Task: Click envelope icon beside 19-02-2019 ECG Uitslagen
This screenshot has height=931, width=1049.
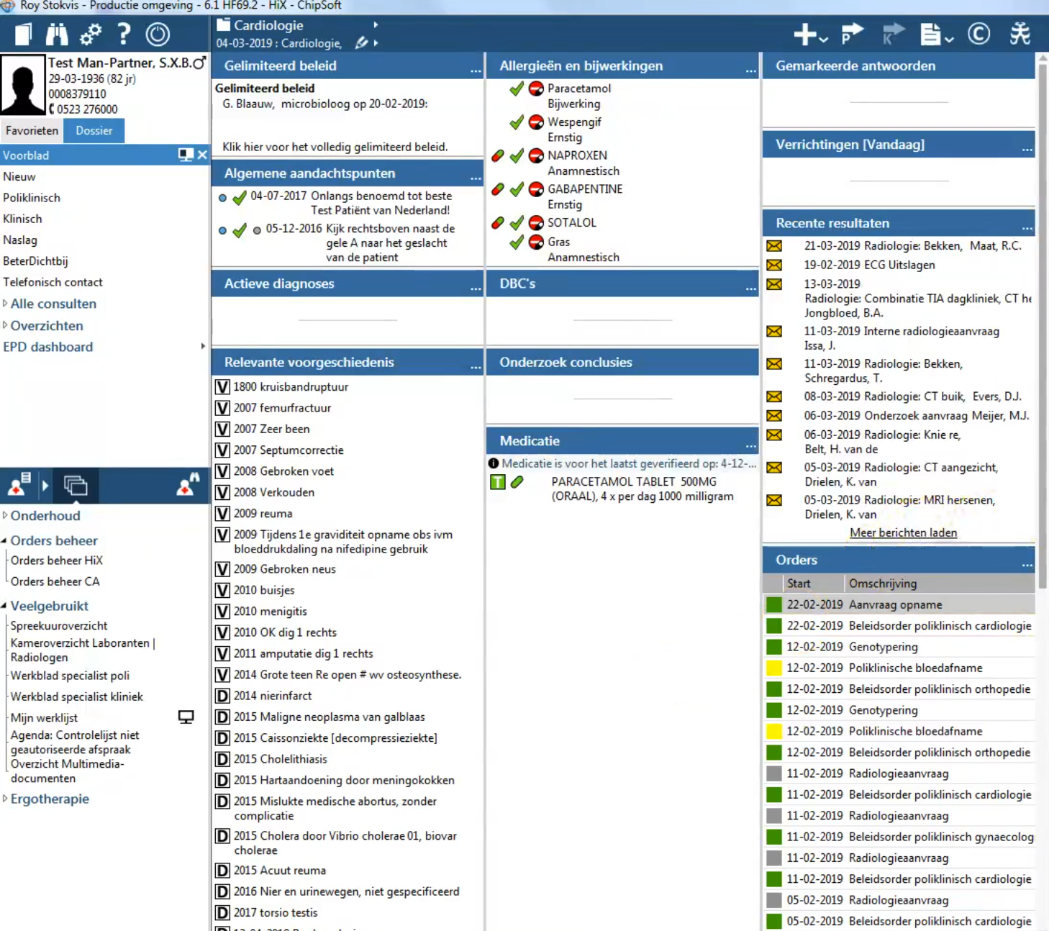Action: (x=774, y=265)
